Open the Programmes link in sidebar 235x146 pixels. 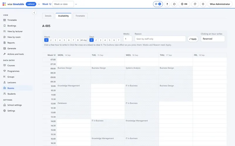coord(14,71)
